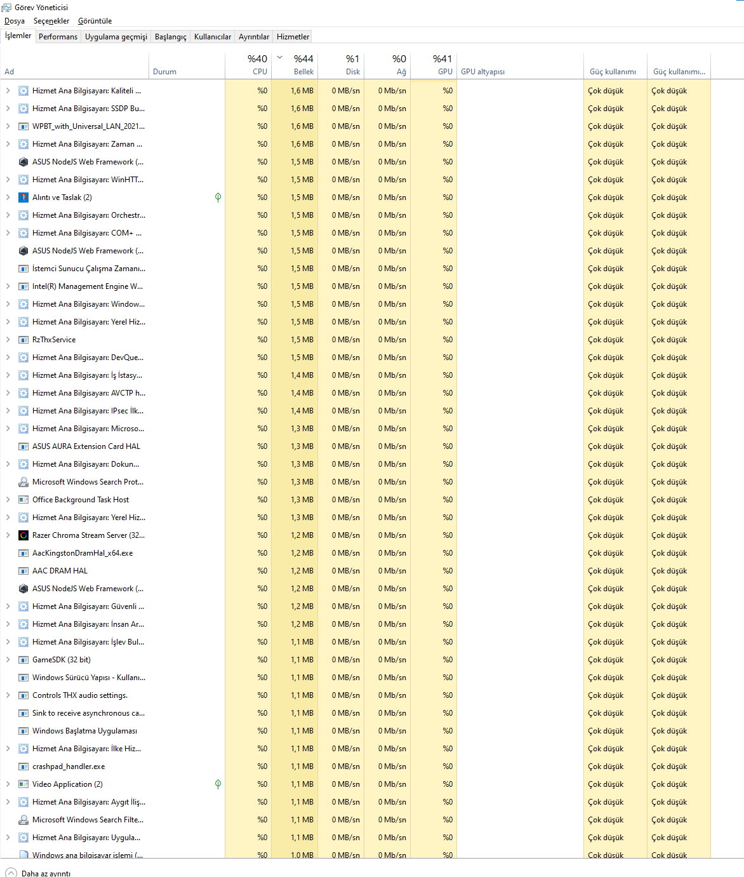The image size is (744, 877).
Task: Expand the Office Background Task Host row
Action: [8, 500]
